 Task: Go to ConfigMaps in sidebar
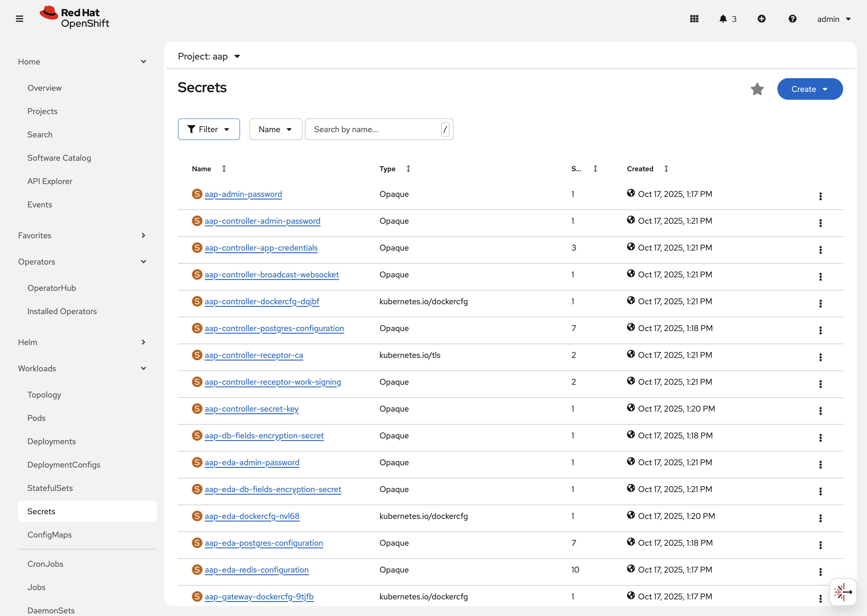[x=49, y=534]
